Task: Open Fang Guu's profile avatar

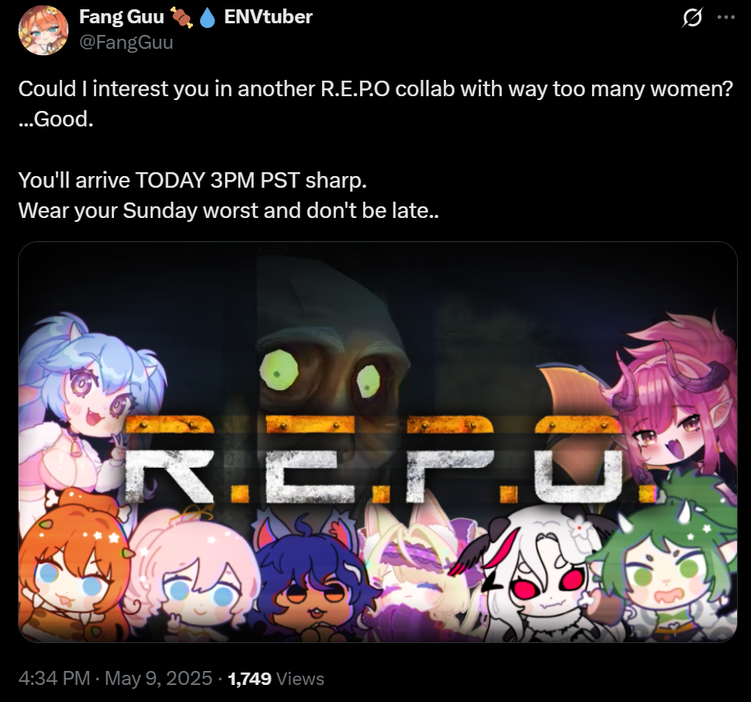Action: 43,30
